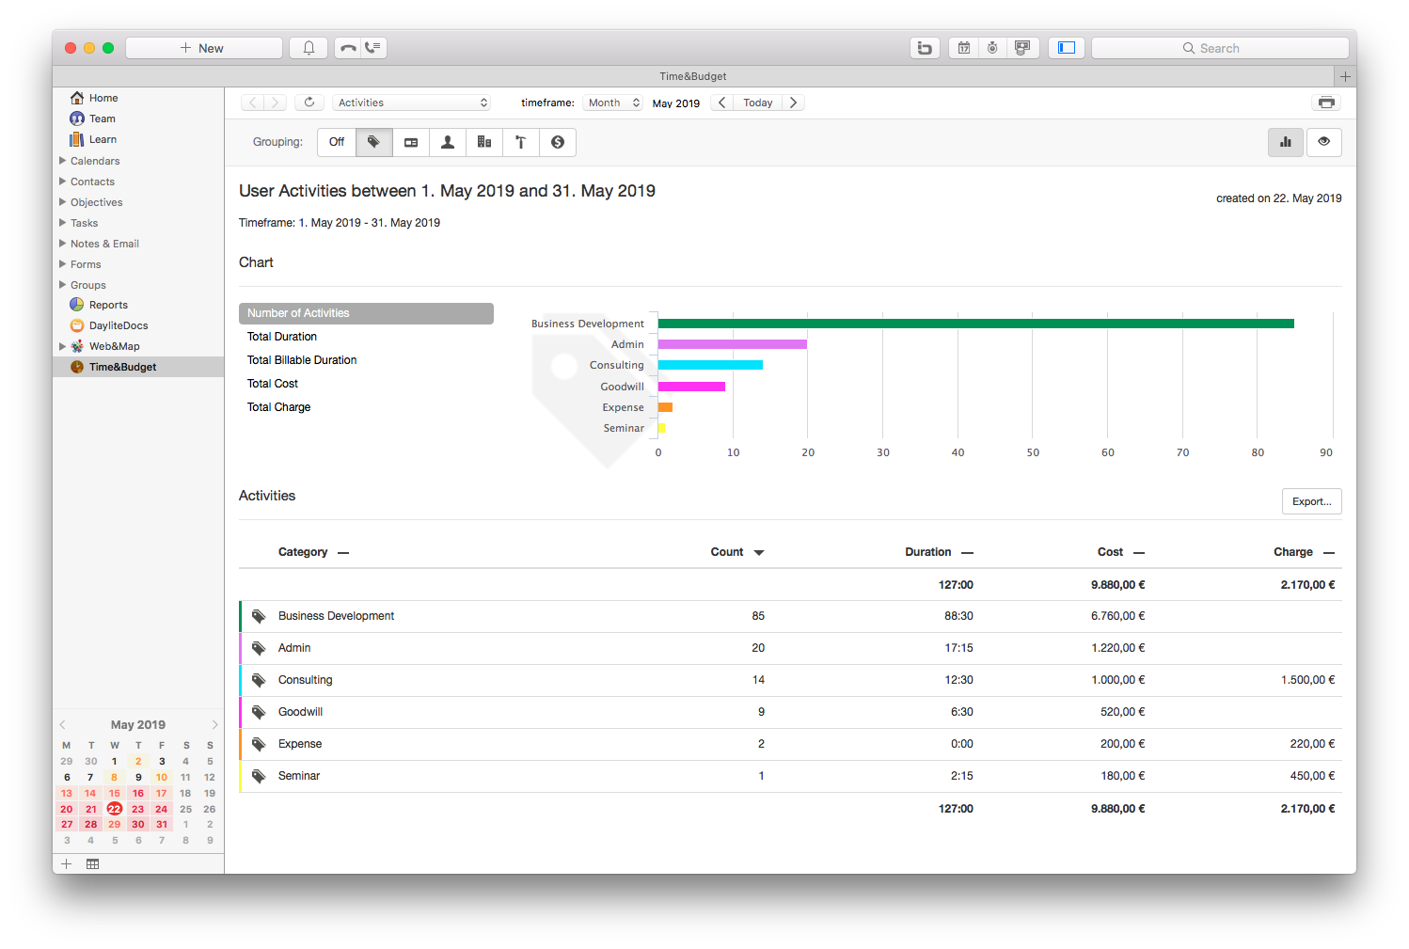
Task: Toggle the eye visibility button
Action: [x=1323, y=142]
